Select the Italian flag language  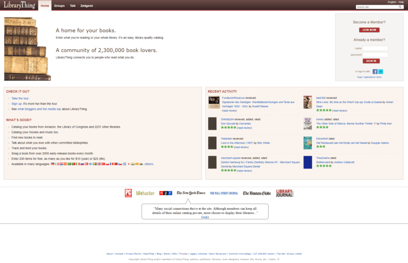pos(78,164)
